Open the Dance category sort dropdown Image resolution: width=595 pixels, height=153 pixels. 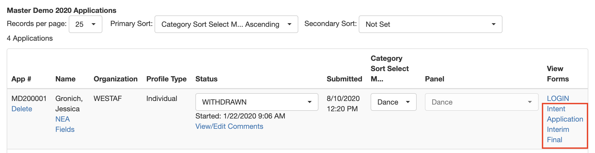393,102
